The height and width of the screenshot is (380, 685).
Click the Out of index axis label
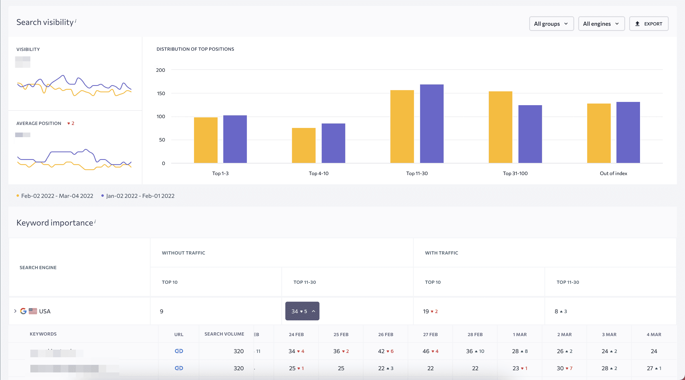pos(613,173)
